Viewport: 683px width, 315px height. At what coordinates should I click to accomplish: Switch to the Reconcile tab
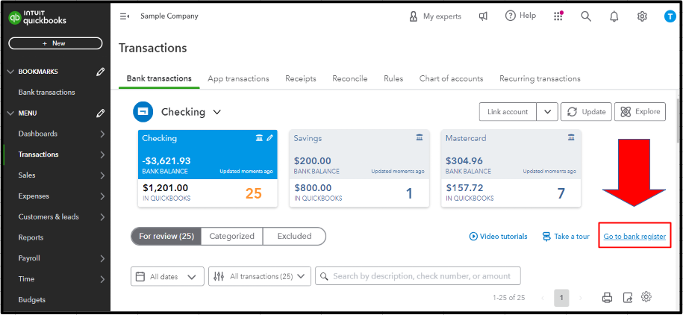[349, 78]
